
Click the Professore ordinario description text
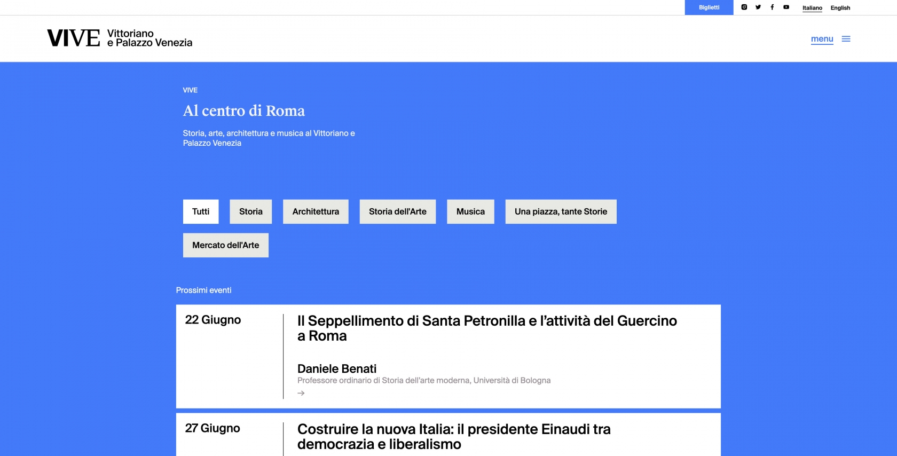424,381
